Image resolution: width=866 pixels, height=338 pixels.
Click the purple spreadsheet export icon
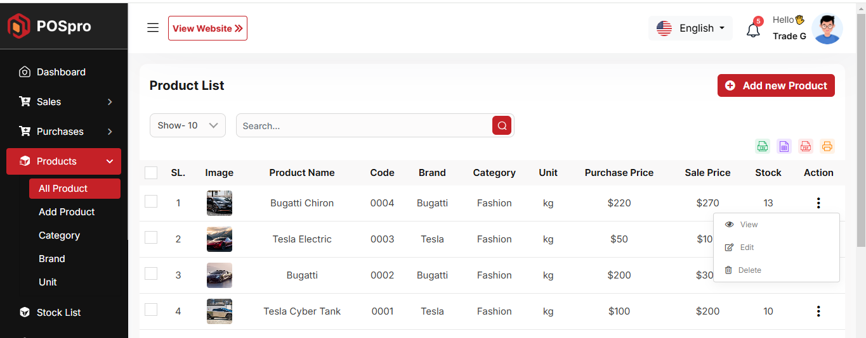784,146
